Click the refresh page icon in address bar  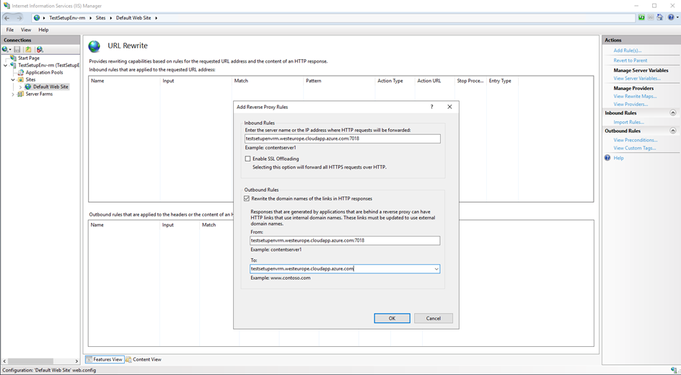point(641,17)
